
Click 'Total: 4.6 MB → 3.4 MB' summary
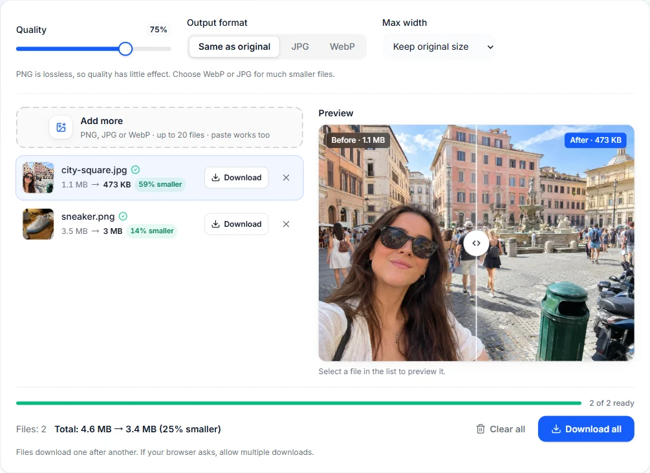[x=138, y=429]
